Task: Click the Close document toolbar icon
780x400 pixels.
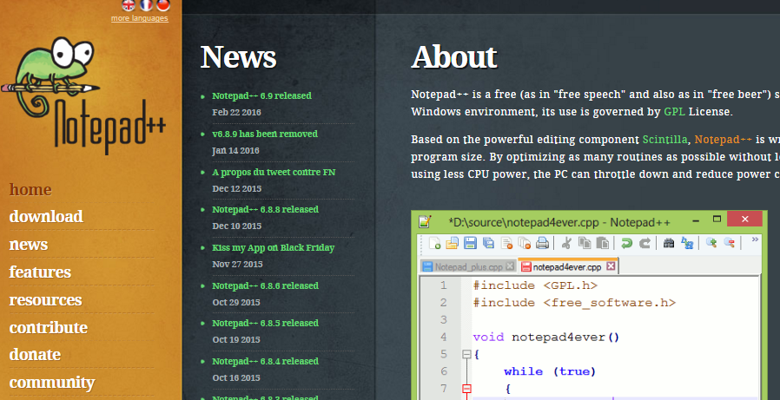Action: point(507,242)
